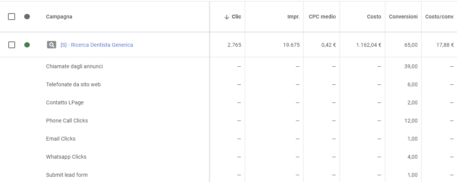Click the Whatsapp Clicks conversion row

click(66, 157)
